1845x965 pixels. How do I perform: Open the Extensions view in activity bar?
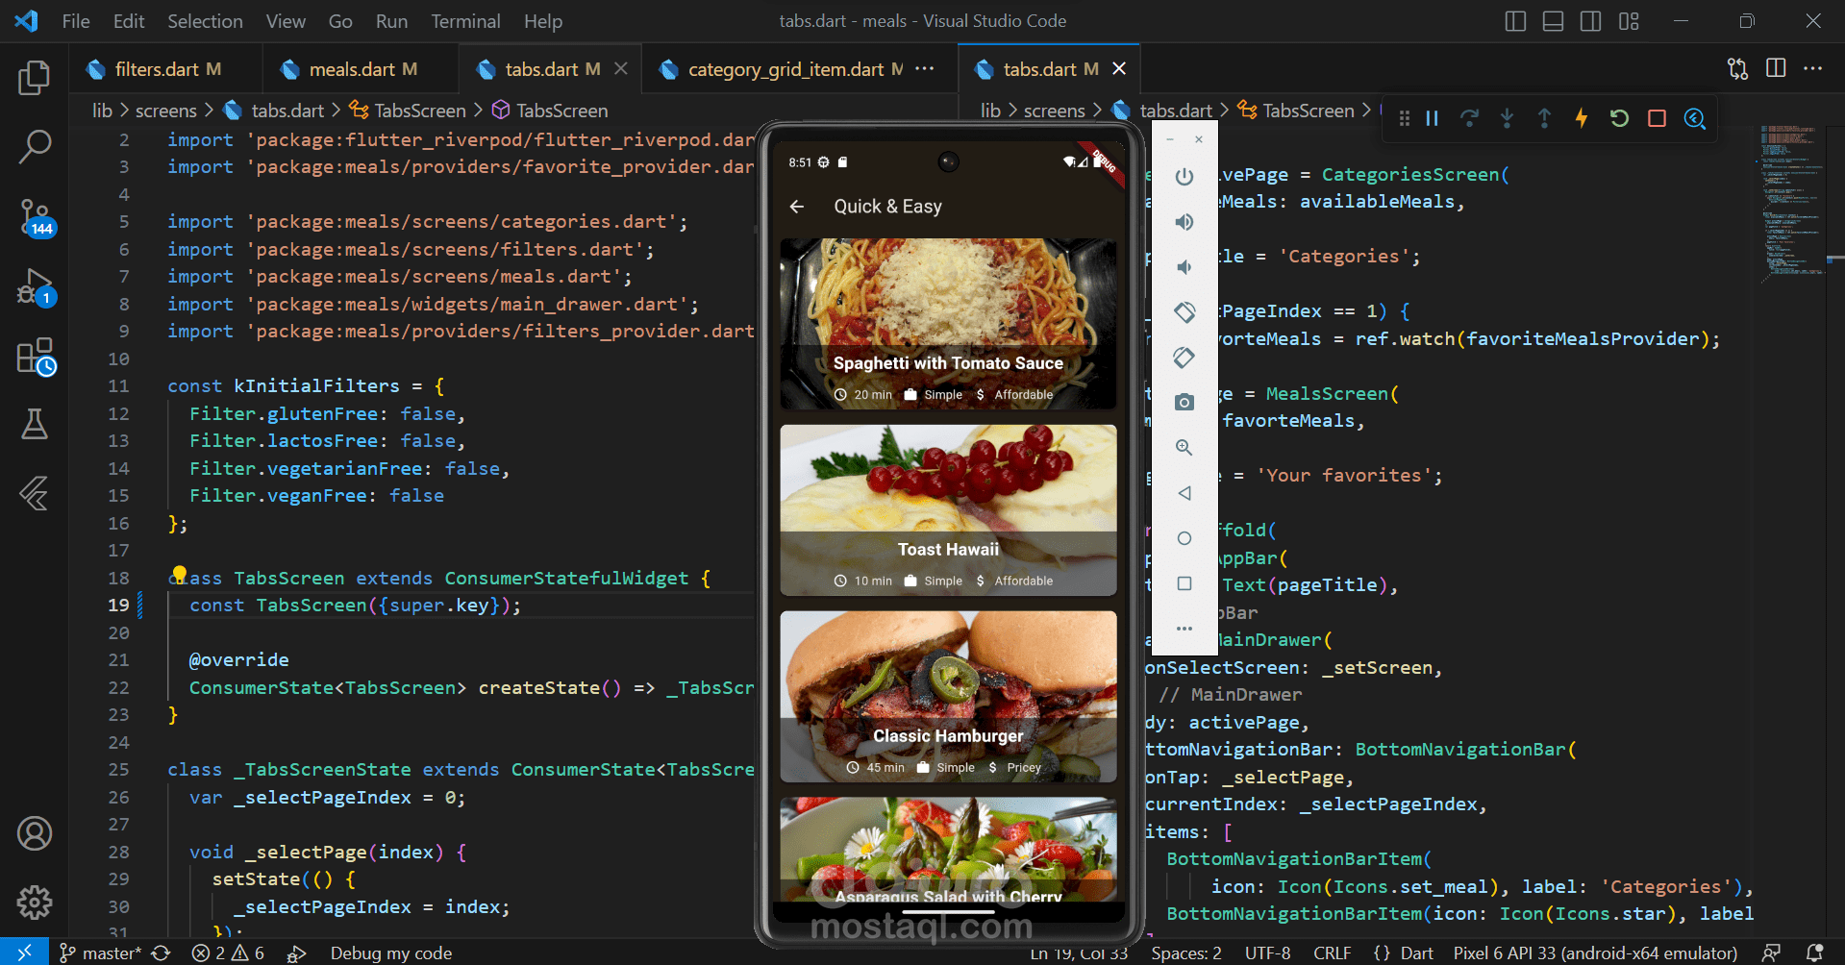pyautogui.click(x=37, y=356)
